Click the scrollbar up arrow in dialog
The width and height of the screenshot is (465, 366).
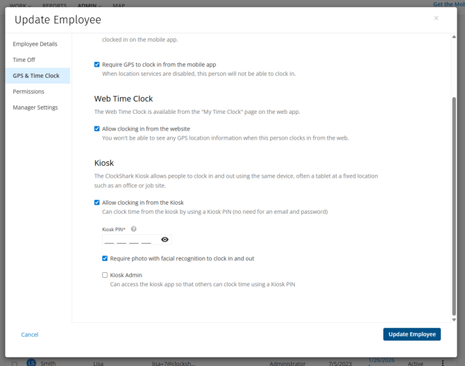pos(454,37)
